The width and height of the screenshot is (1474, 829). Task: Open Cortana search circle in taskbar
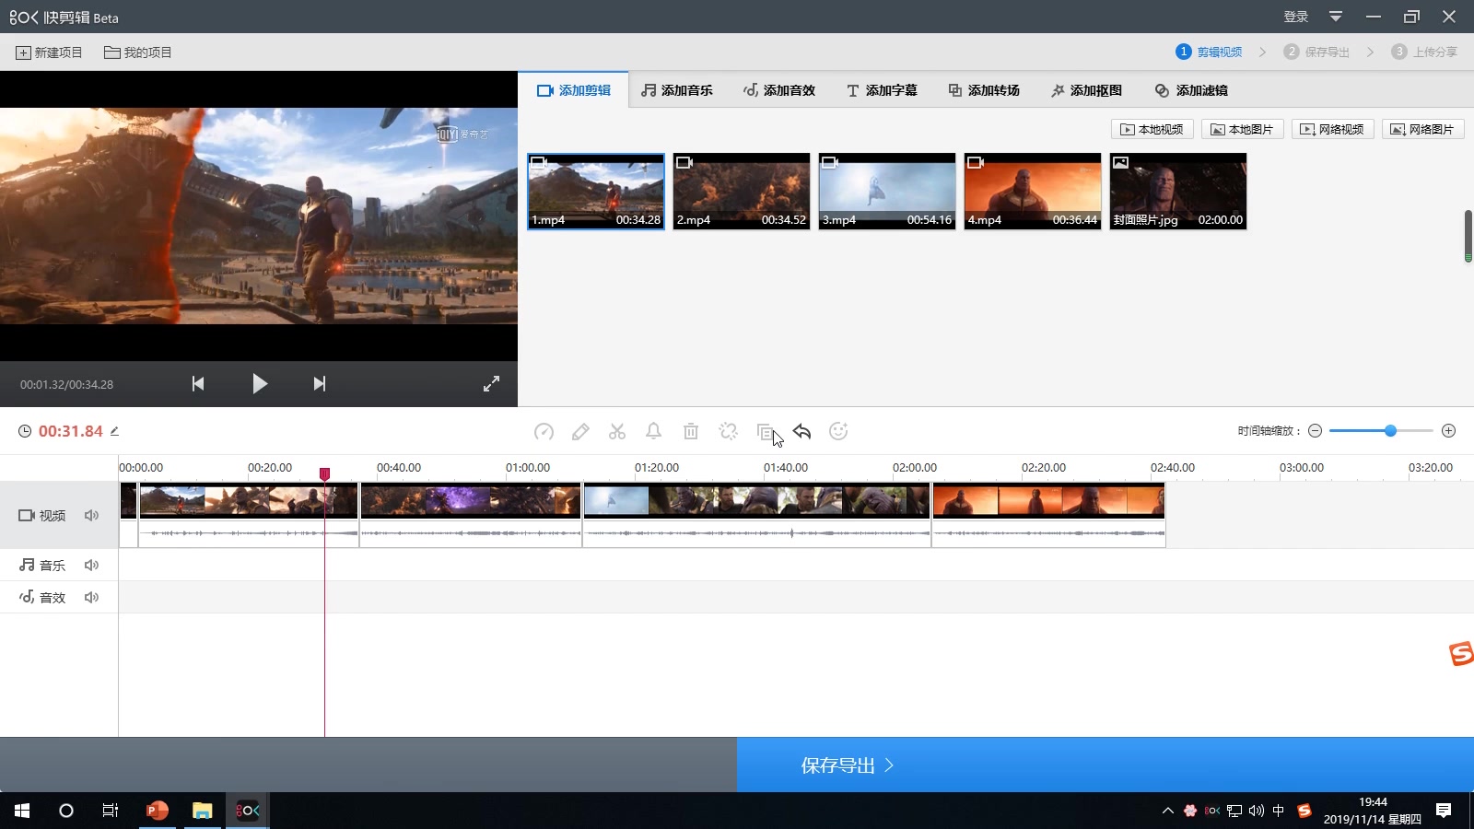point(66,811)
